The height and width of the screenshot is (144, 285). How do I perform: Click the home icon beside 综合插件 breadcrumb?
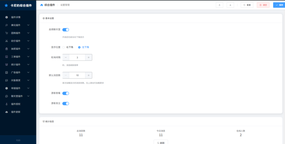[x=42, y=5]
